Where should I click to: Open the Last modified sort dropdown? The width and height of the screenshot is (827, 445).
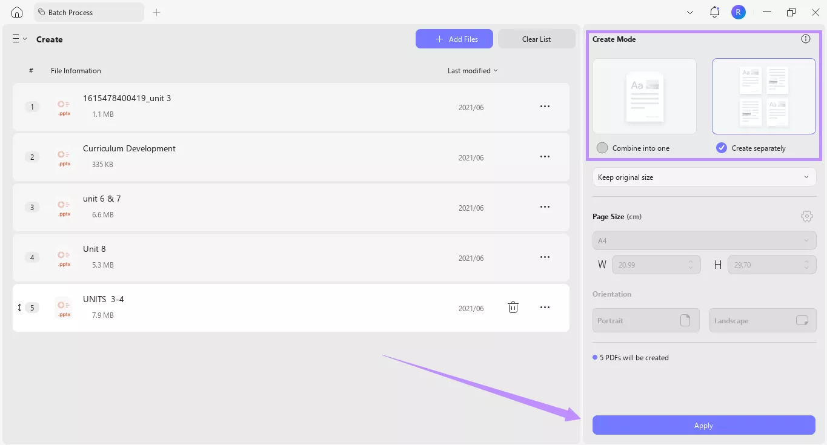click(x=472, y=70)
